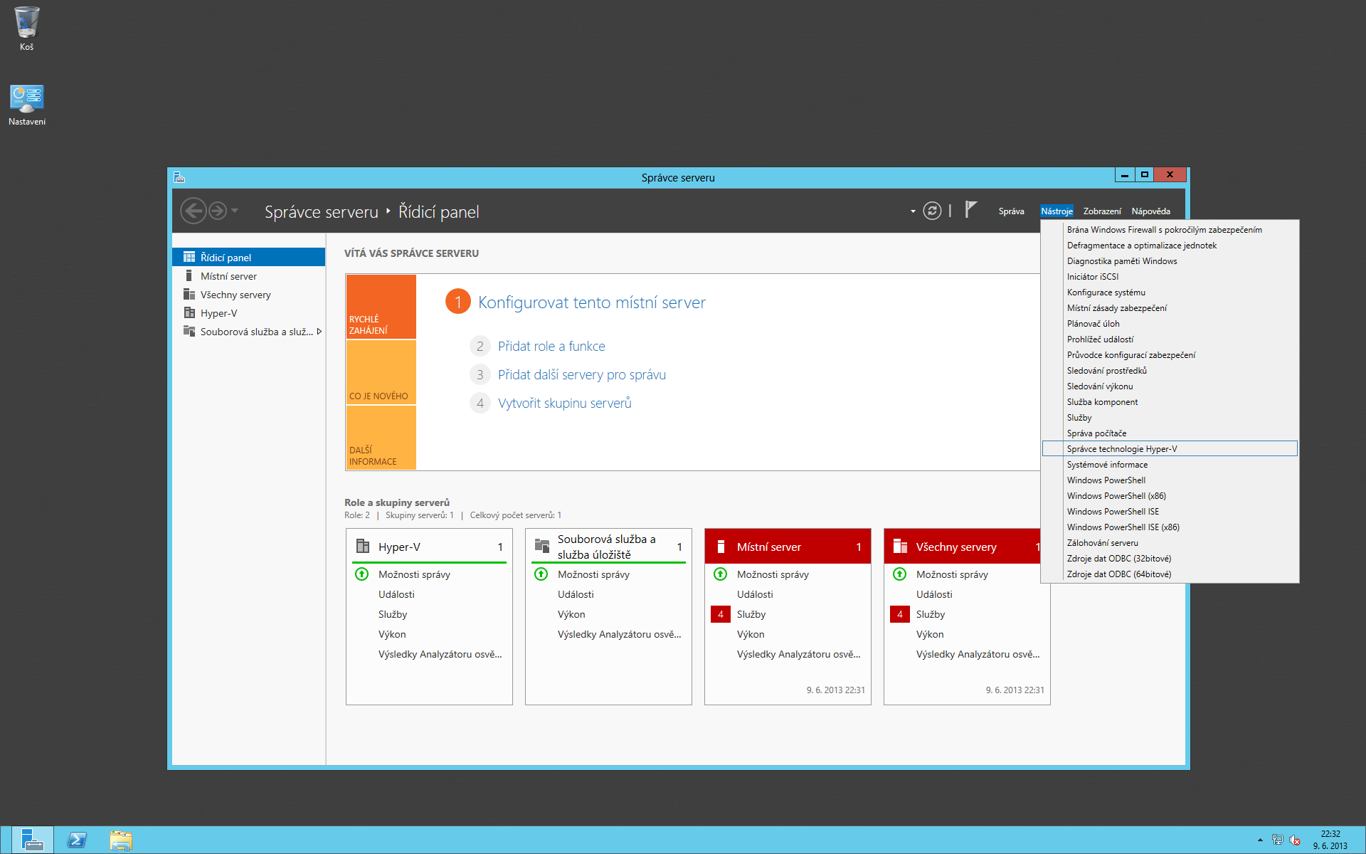Viewport: 1366px width, 854px height.
Task: Click Server Manager taskbar icon
Action: [32, 840]
